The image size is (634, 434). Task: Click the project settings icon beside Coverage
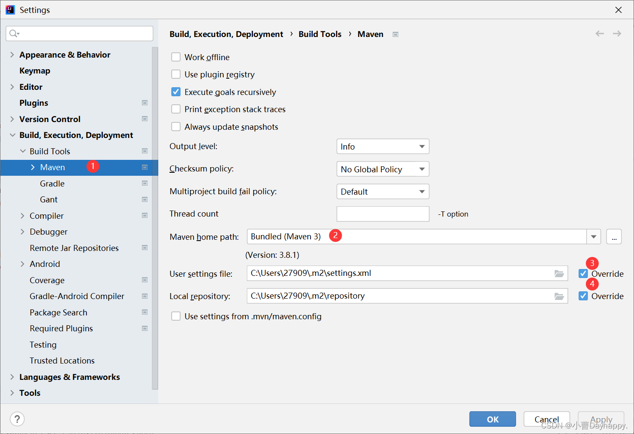coord(145,280)
